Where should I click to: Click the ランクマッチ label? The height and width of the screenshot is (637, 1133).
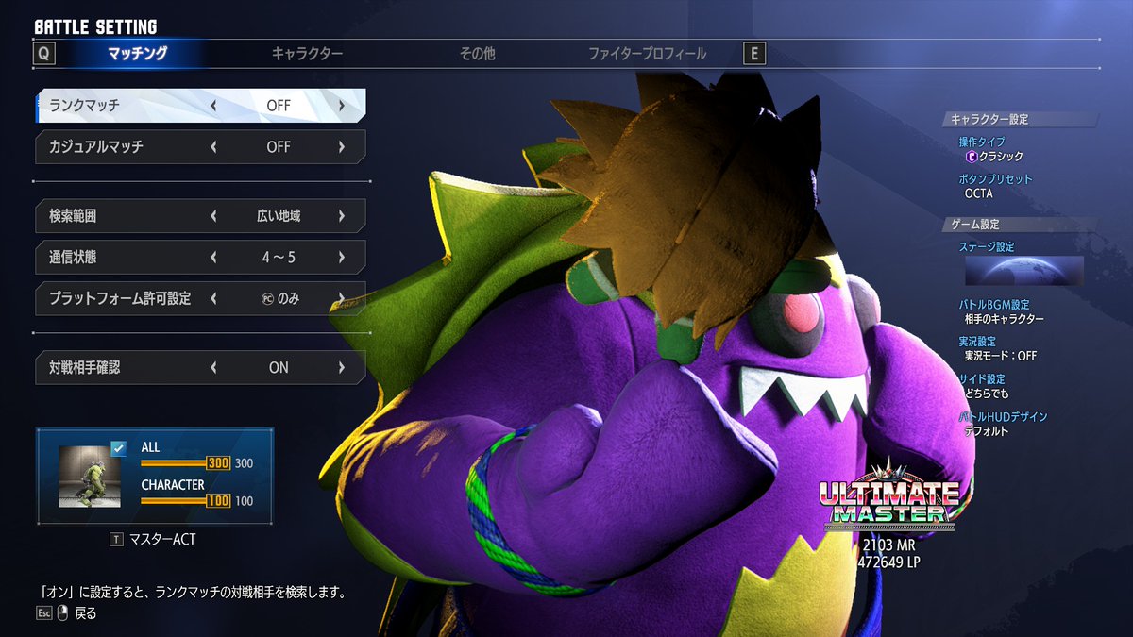(84, 106)
